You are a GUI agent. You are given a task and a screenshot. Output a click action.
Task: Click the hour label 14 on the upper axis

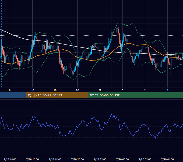pyautogui.click(x=10, y=90)
